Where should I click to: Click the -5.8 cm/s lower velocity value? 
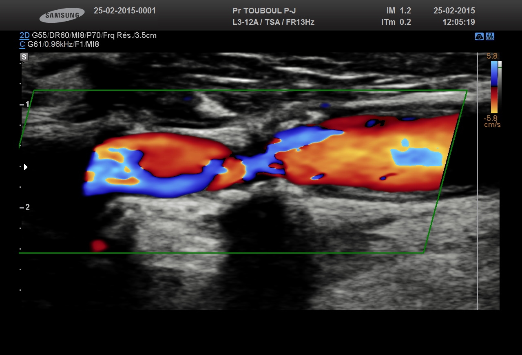(492, 121)
